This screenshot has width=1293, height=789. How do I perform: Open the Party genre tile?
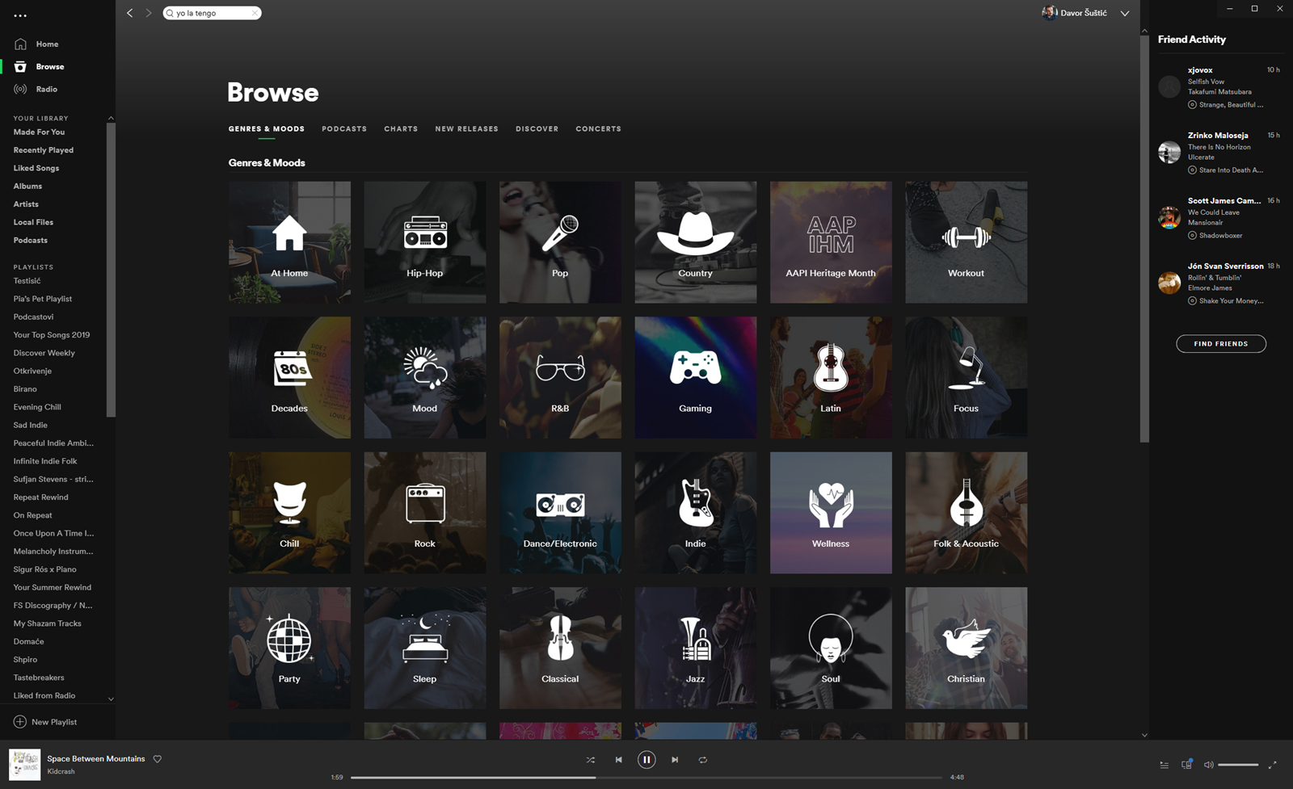click(x=289, y=648)
